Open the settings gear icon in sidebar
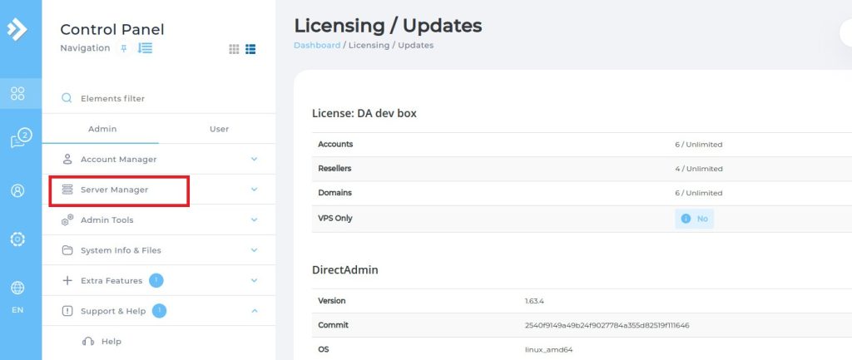 coord(17,239)
